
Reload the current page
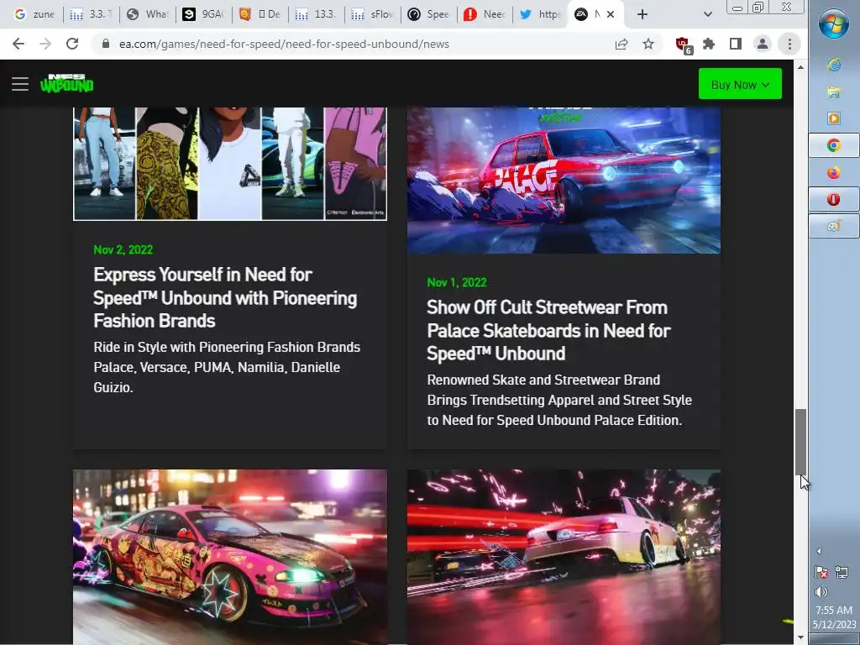coord(72,44)
